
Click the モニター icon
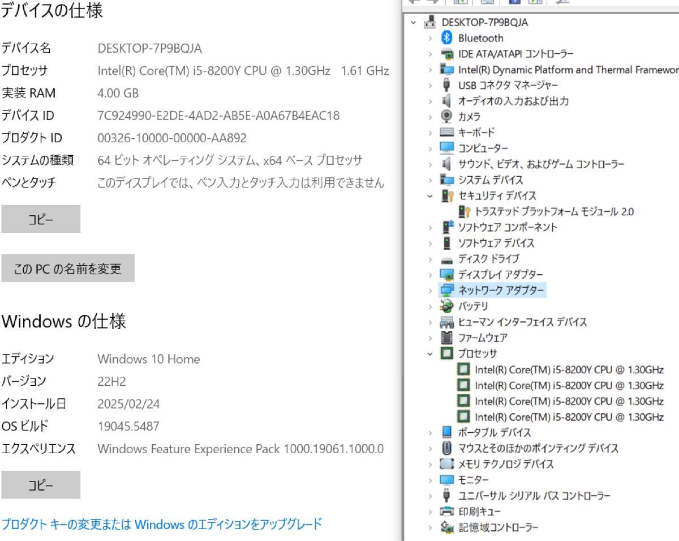coord(447,480)
